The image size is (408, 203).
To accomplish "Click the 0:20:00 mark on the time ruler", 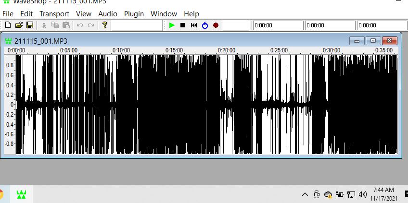I will [227, 50].
